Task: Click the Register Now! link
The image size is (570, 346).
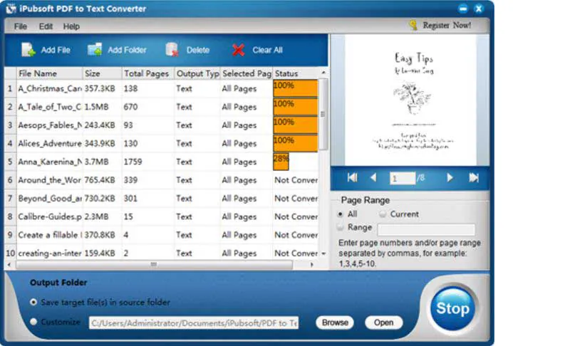Action: 447,25
